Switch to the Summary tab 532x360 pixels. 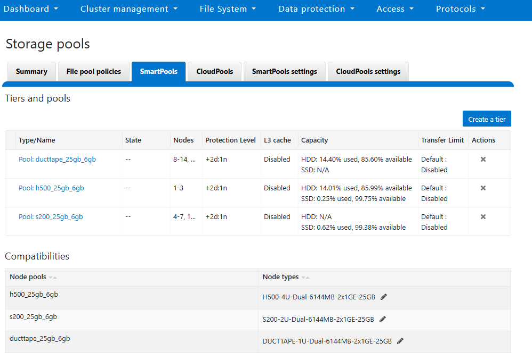[31, 71]
